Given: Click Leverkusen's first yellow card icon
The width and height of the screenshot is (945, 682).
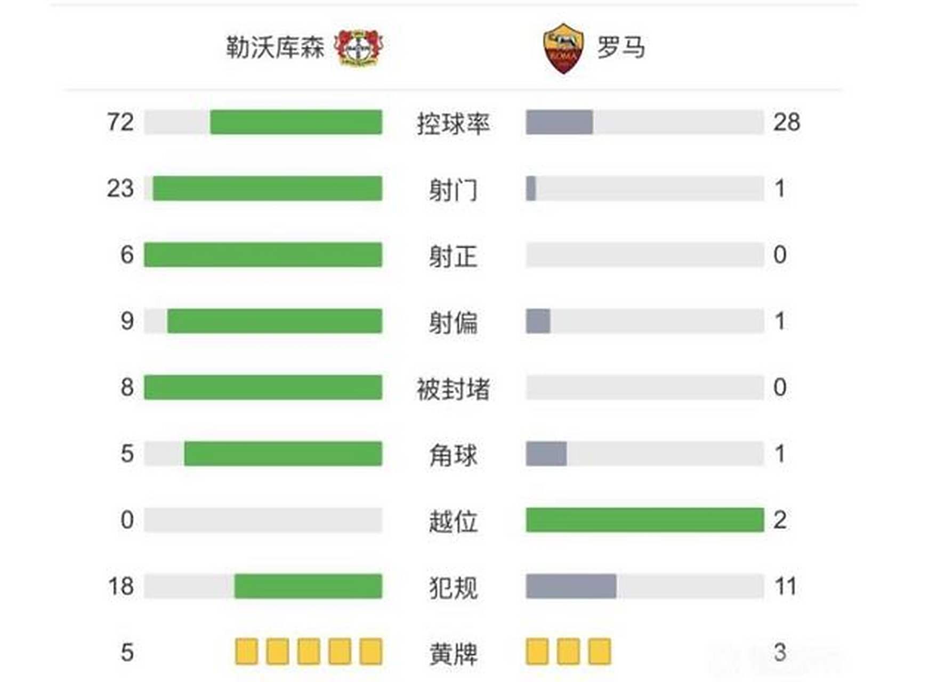Looking at the screenshot, I should coord(246,652).
